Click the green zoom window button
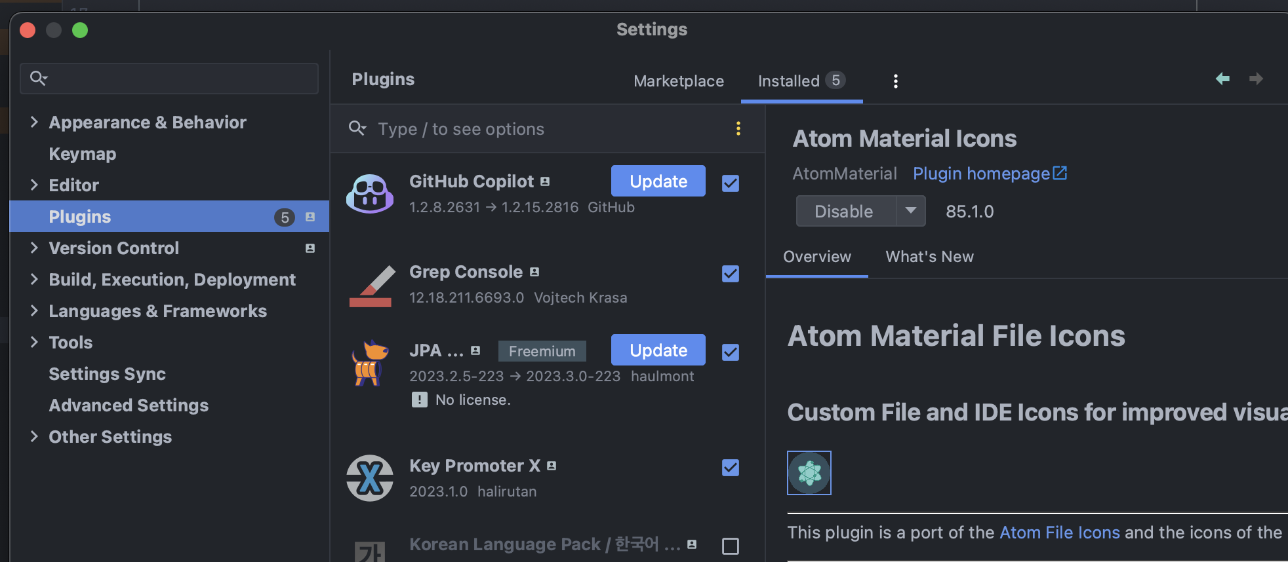This screenshot has height=562, width=1288. [80, 30]
